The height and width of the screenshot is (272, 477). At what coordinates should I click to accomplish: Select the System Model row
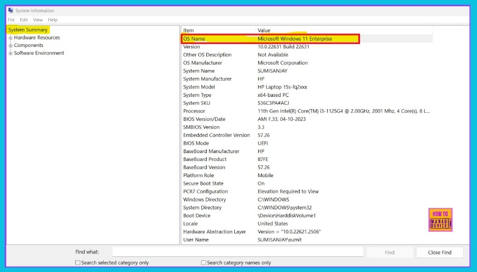pos(307,87)
